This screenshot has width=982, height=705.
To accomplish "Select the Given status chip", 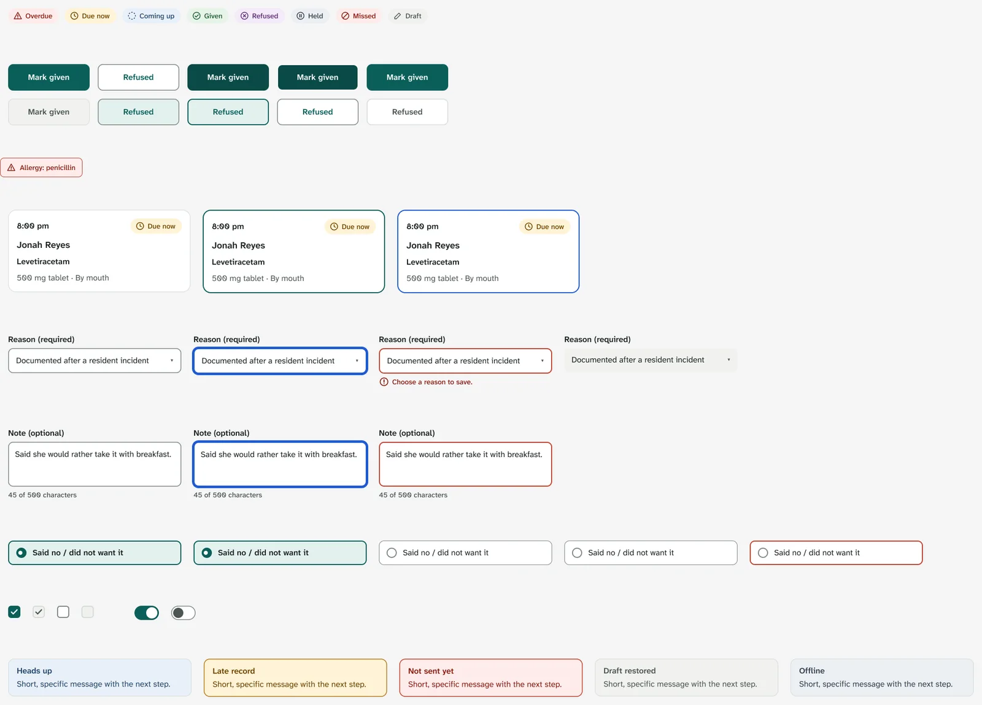I will tap(207, 16).
